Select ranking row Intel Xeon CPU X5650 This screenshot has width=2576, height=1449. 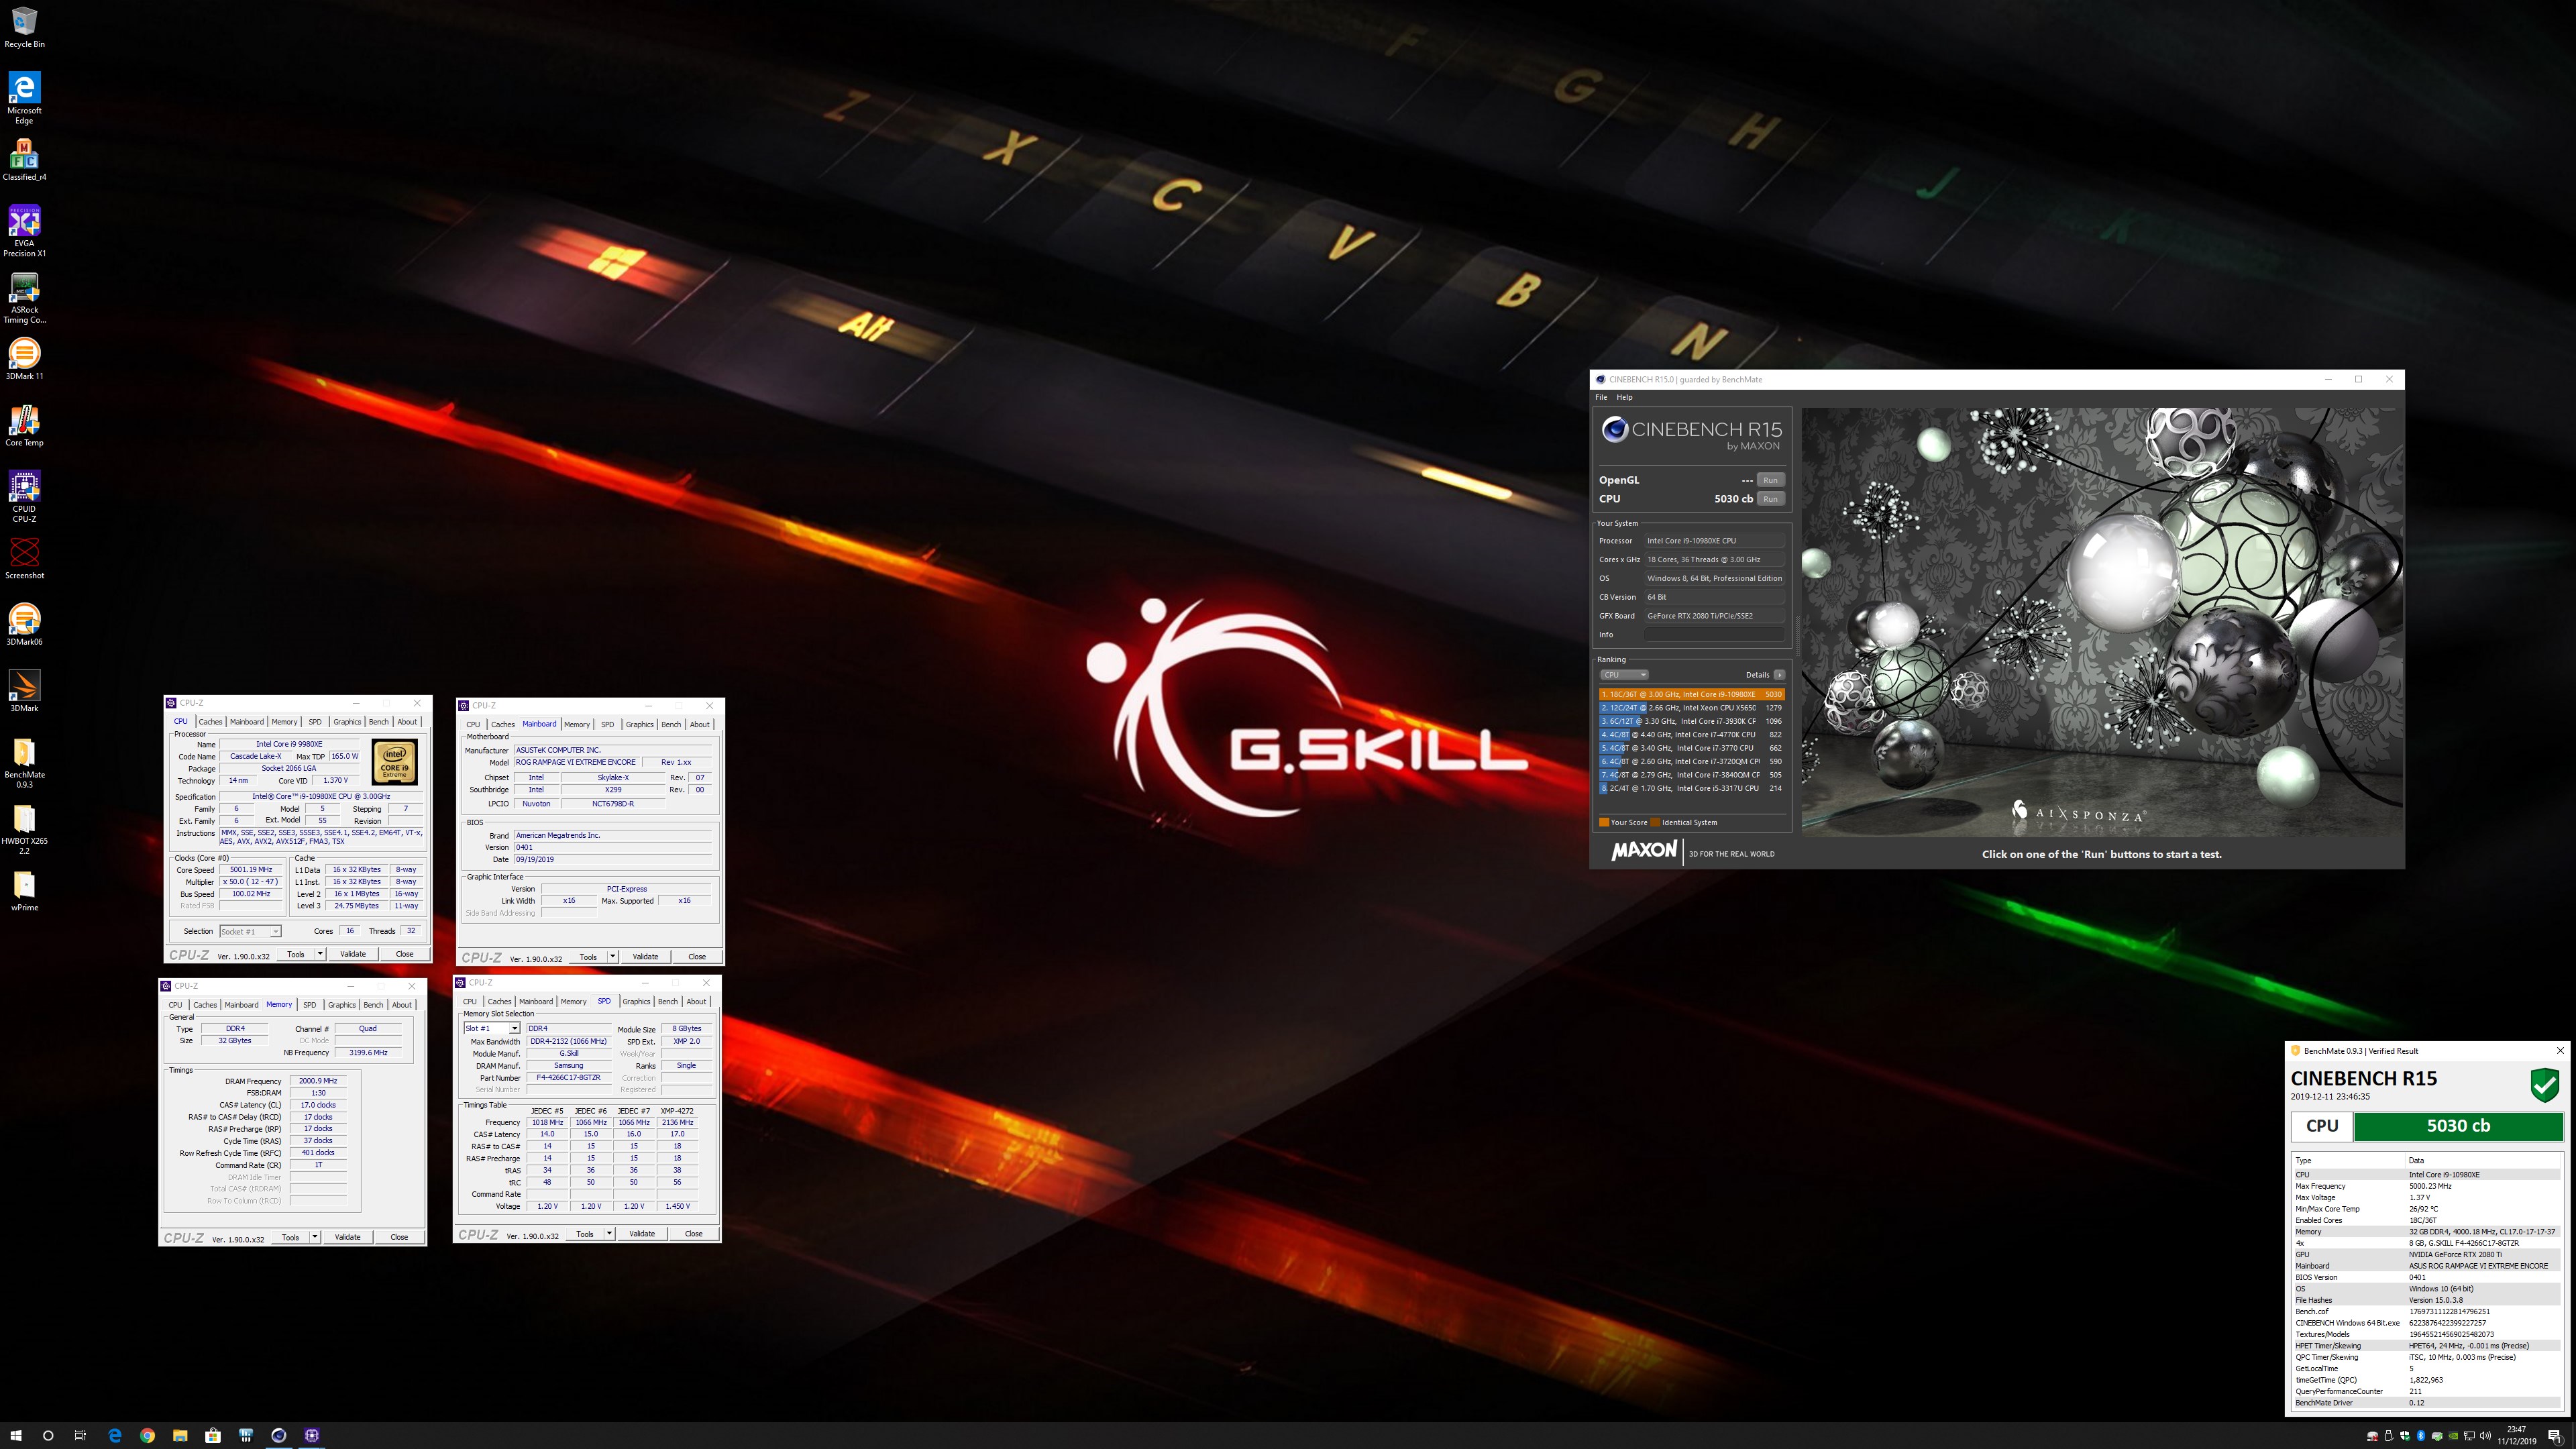click(1691, 708)
